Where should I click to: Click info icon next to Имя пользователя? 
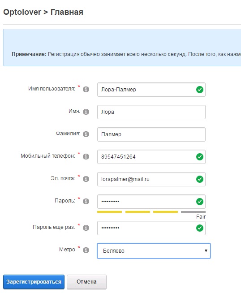point(86,89)
